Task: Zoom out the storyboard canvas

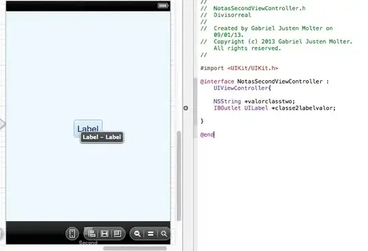Action: [x=137, y=234]
